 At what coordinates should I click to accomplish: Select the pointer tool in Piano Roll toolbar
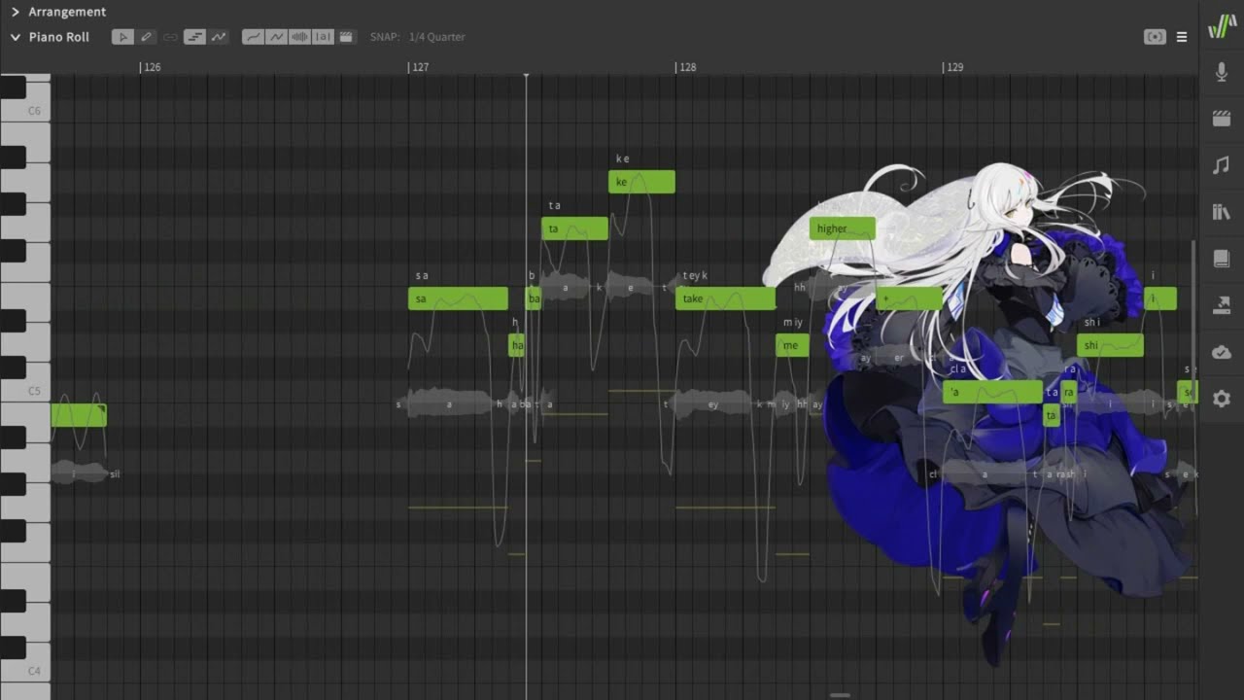coord(122,37)
